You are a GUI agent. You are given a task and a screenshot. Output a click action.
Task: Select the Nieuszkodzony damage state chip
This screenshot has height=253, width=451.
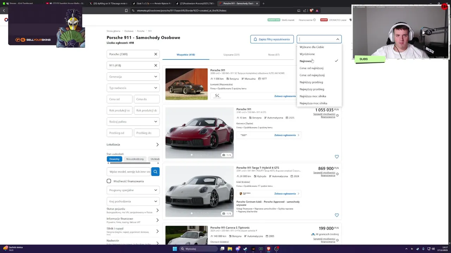tap(135, 159)
